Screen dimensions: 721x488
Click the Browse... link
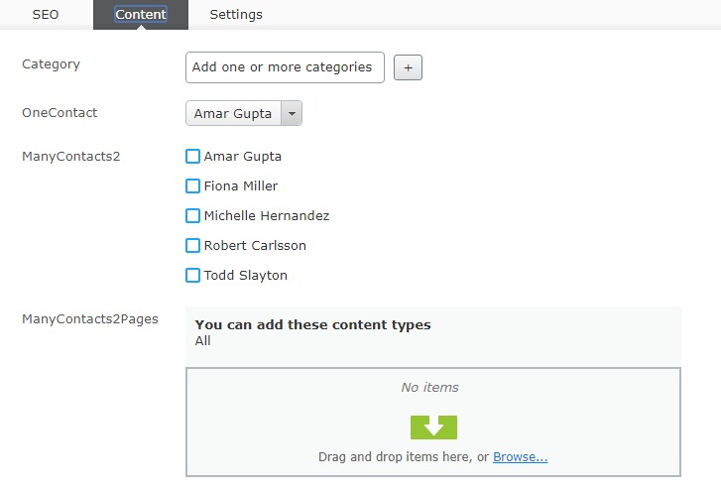[x=520, y=457]
